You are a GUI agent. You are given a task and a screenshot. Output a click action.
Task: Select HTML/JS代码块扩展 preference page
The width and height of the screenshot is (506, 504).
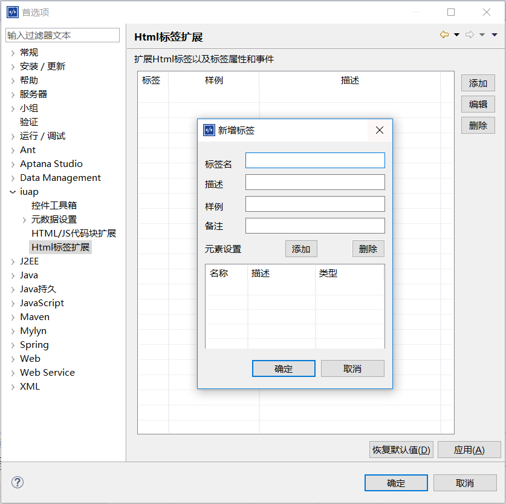(x=73, y=234)
